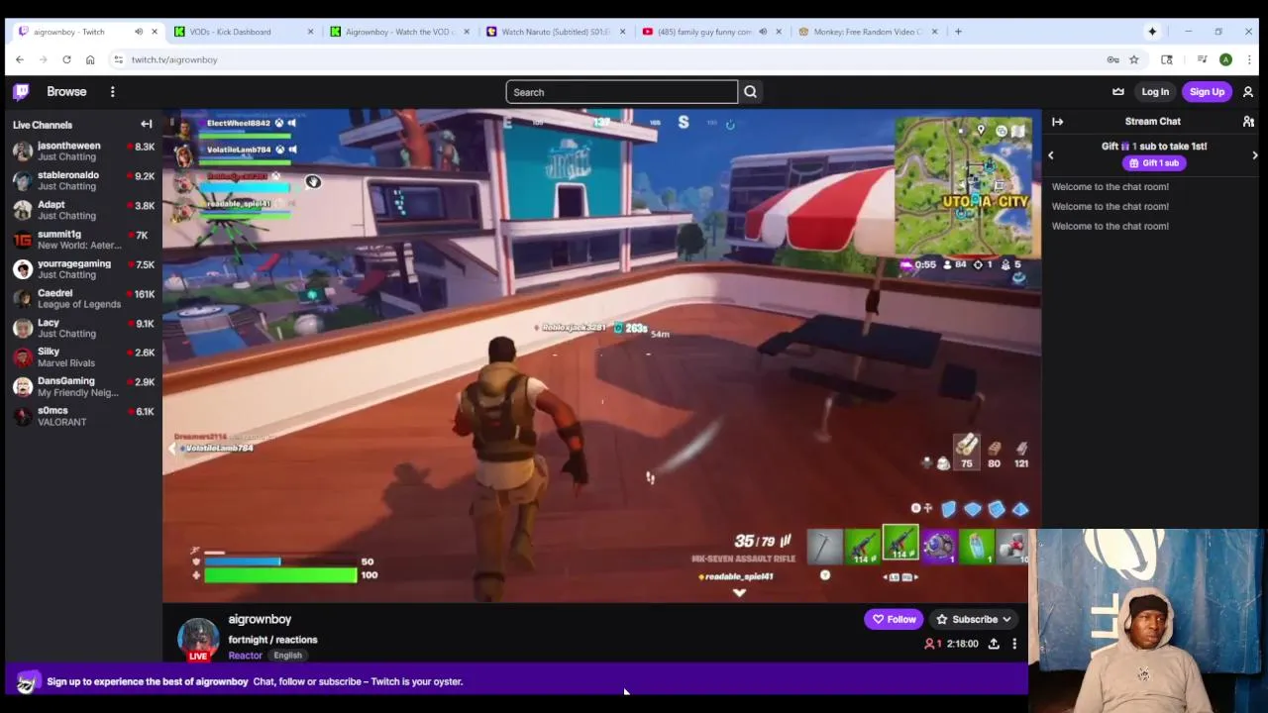
Task: Open Caedrel League of Legends channel
Action: coord(83,298)
